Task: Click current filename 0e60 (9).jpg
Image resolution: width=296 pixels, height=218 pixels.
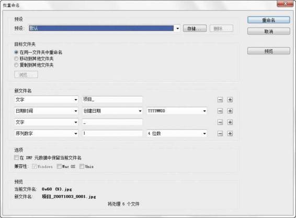Action: click(x=57, y=189)
